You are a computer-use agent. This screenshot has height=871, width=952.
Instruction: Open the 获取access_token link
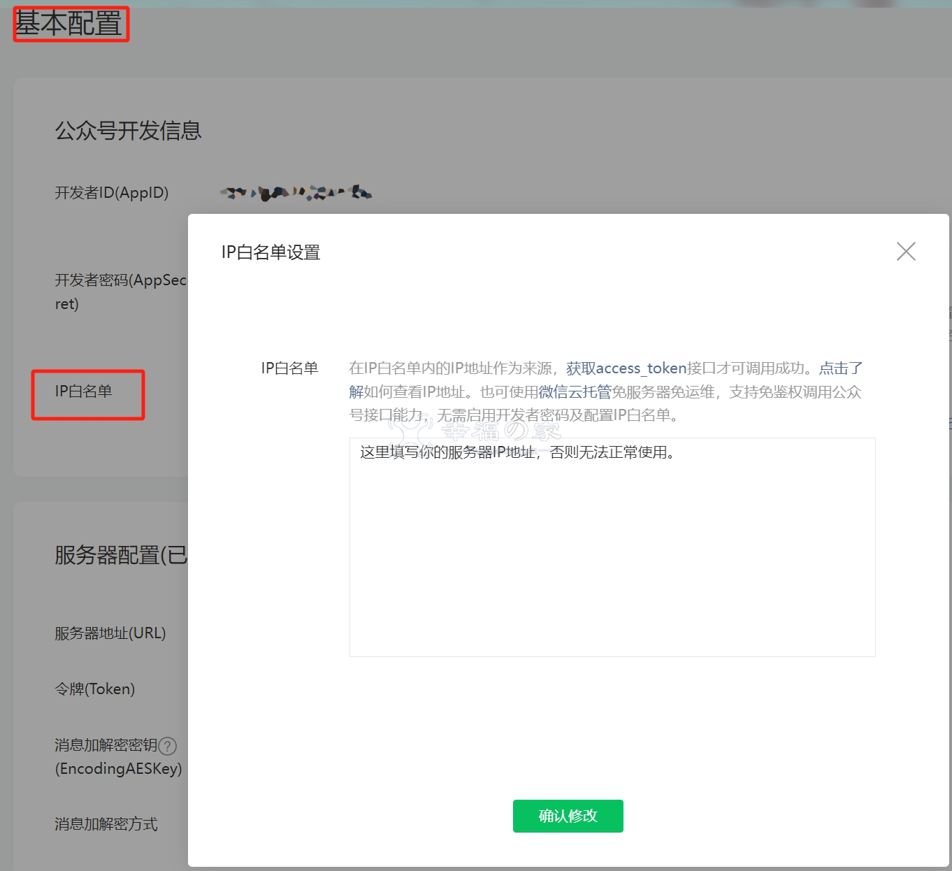coord(626,368)
